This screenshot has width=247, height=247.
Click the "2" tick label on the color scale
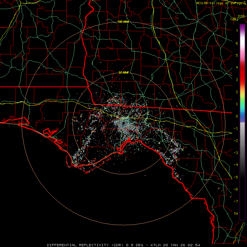[x=237, y=92]
